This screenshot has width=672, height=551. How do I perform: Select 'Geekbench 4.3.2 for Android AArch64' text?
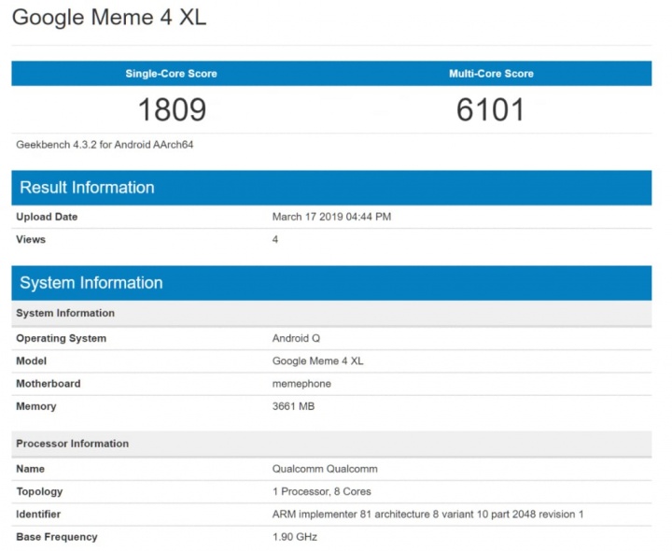[x=105, y=145]
